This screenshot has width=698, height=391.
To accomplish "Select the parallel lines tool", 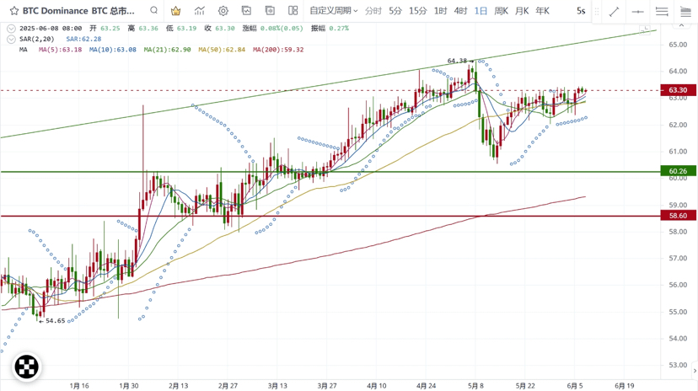I will pyautogui.click(x=662, y=12).
